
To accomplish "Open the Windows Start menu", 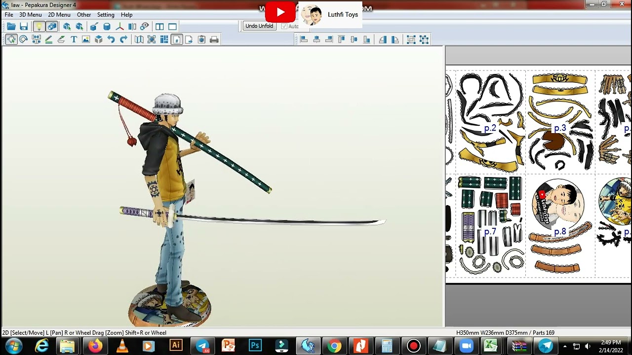I will tap(13, 346).
